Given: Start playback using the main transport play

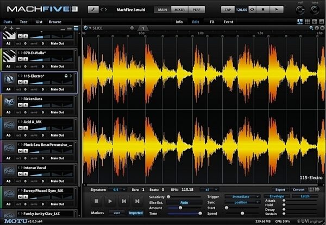Looking at the screenshot, I should (277, 10).
